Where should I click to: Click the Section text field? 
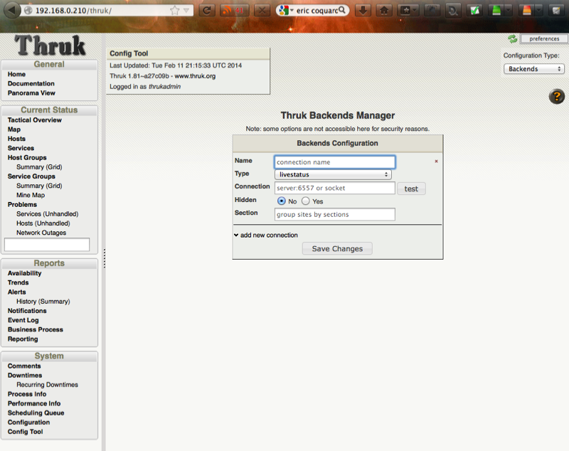pos(334,214)
